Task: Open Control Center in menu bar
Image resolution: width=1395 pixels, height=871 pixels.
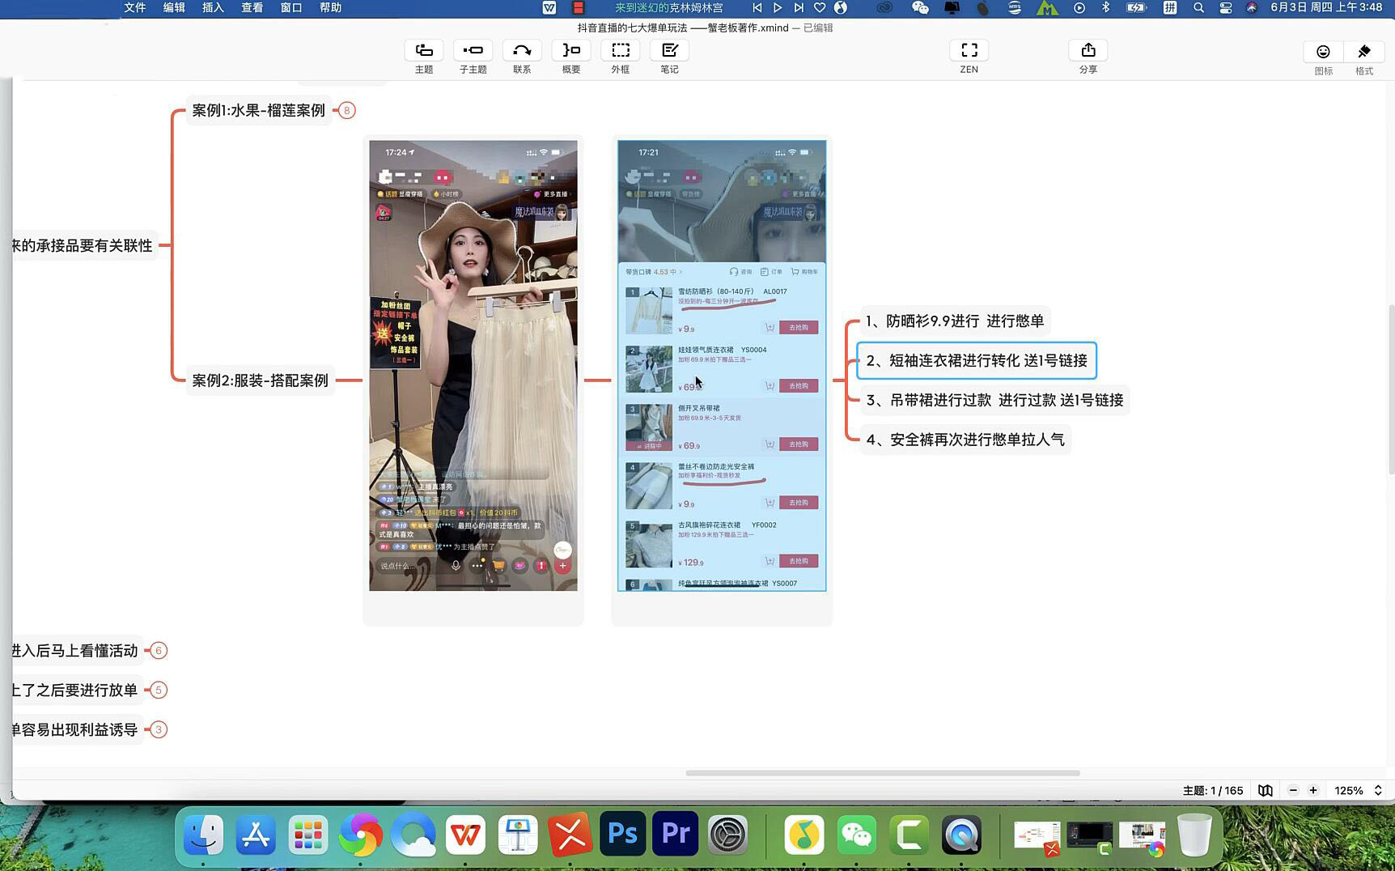Action: (1226, 7)
